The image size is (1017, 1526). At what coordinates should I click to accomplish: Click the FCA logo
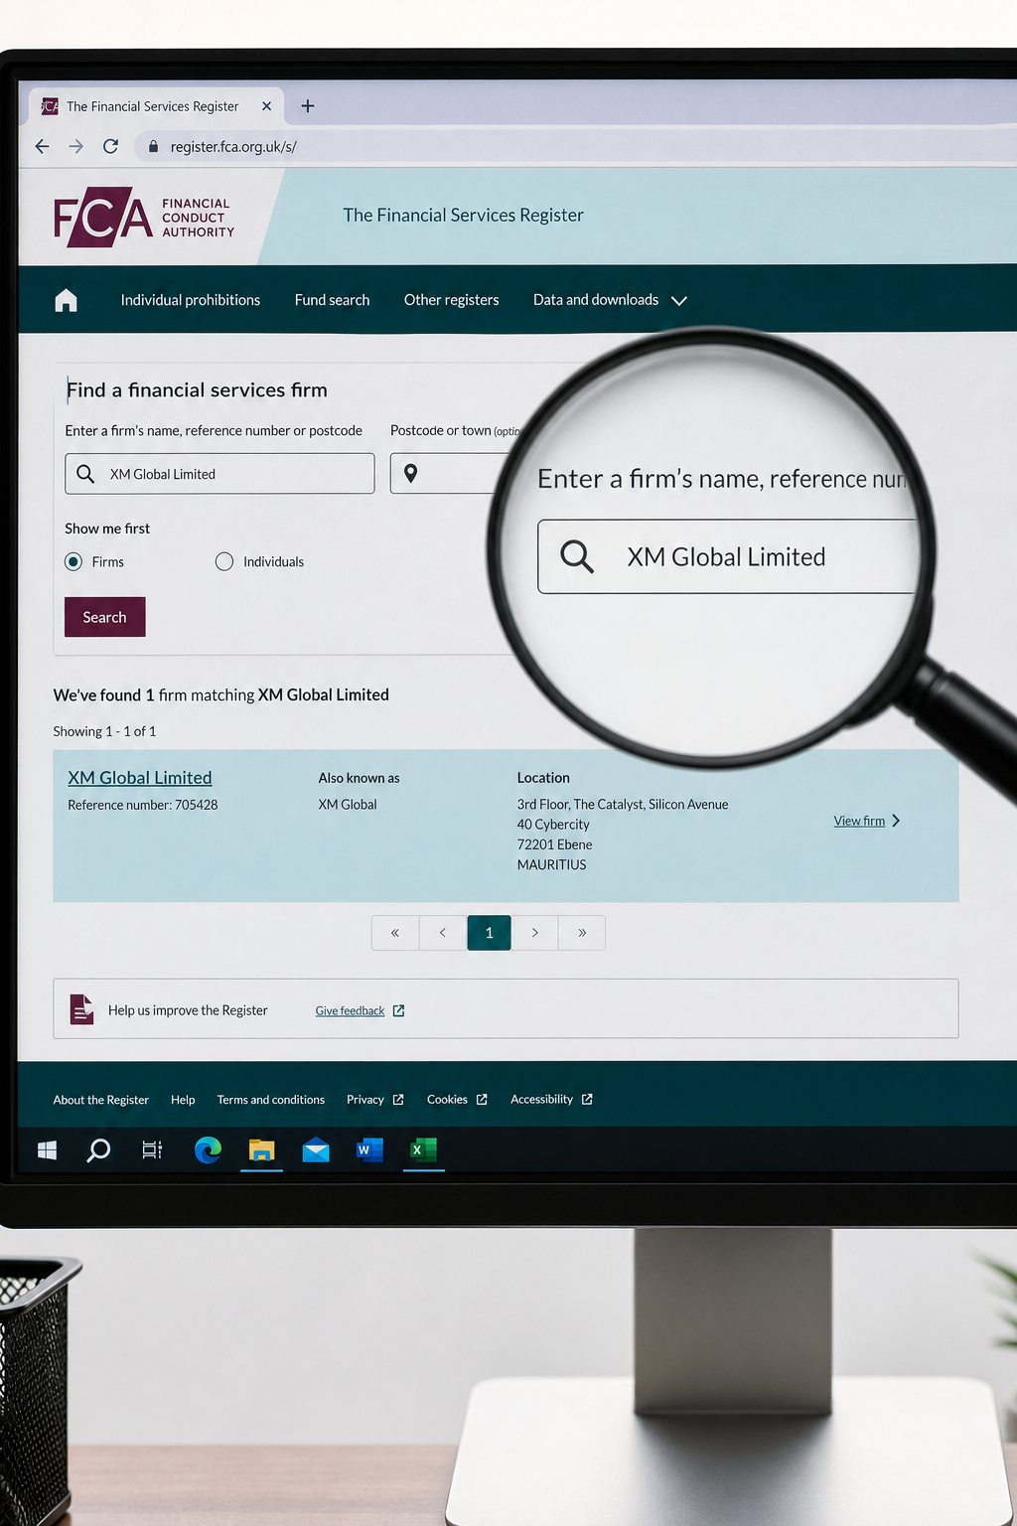click(x=144, y=217)
